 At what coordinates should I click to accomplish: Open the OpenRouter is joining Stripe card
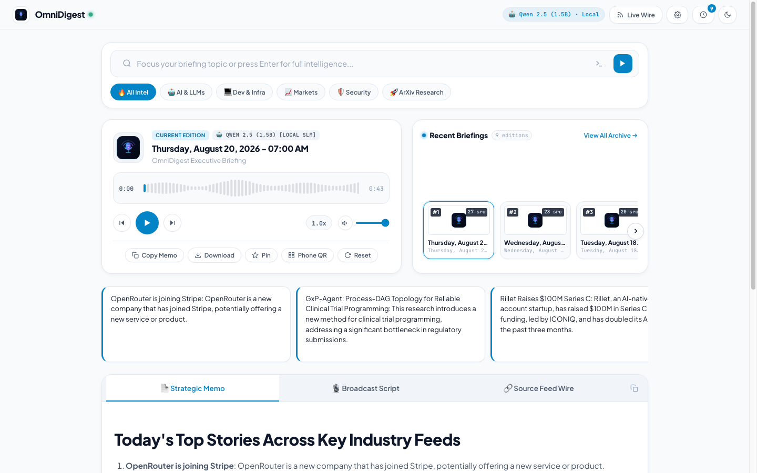pyautogui.click(x=196, y=324)
